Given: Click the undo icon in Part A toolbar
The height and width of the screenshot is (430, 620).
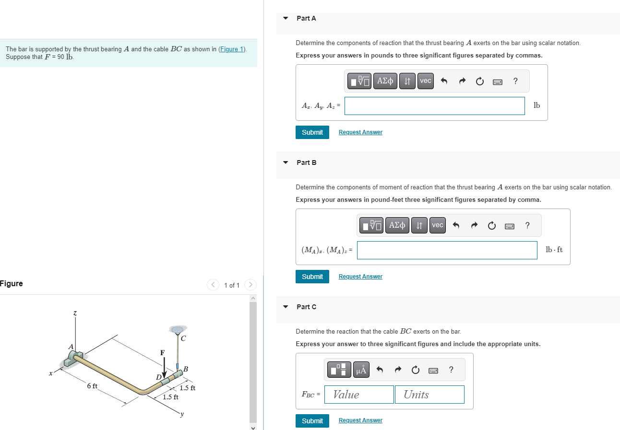Looking at the screenshot, I should 444,81.
